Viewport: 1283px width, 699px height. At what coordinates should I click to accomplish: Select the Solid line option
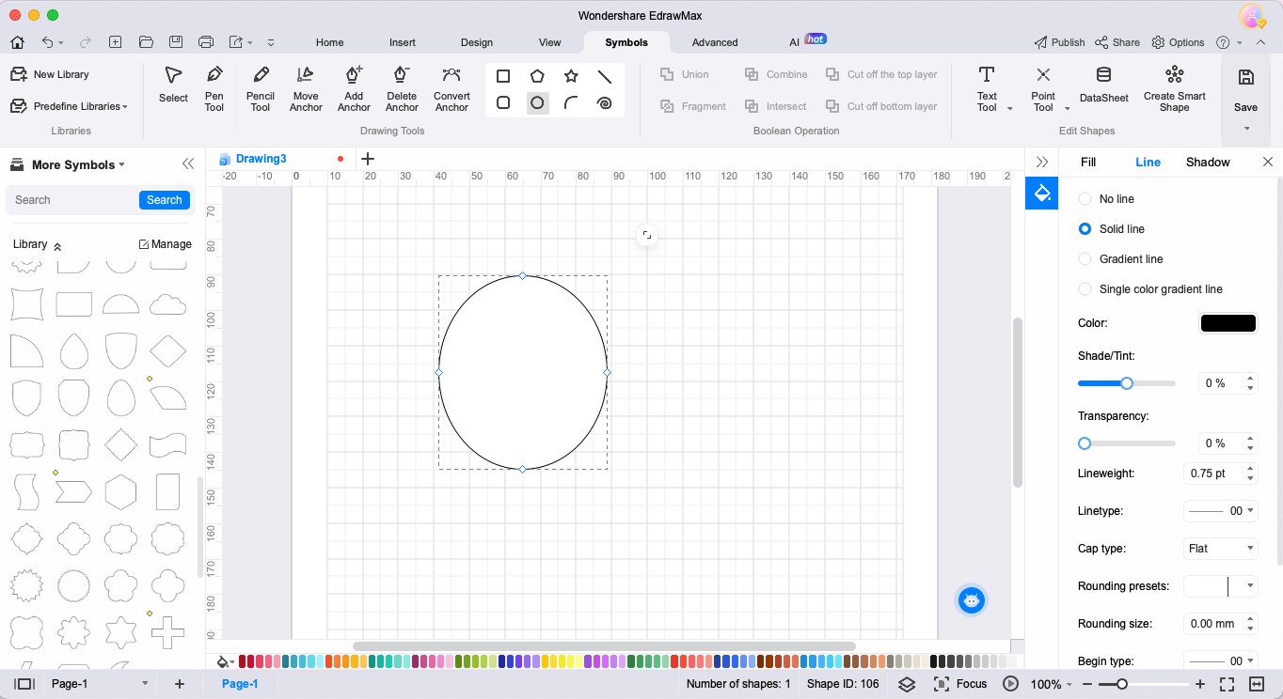pyautogui.click(x=1111, y=229)
